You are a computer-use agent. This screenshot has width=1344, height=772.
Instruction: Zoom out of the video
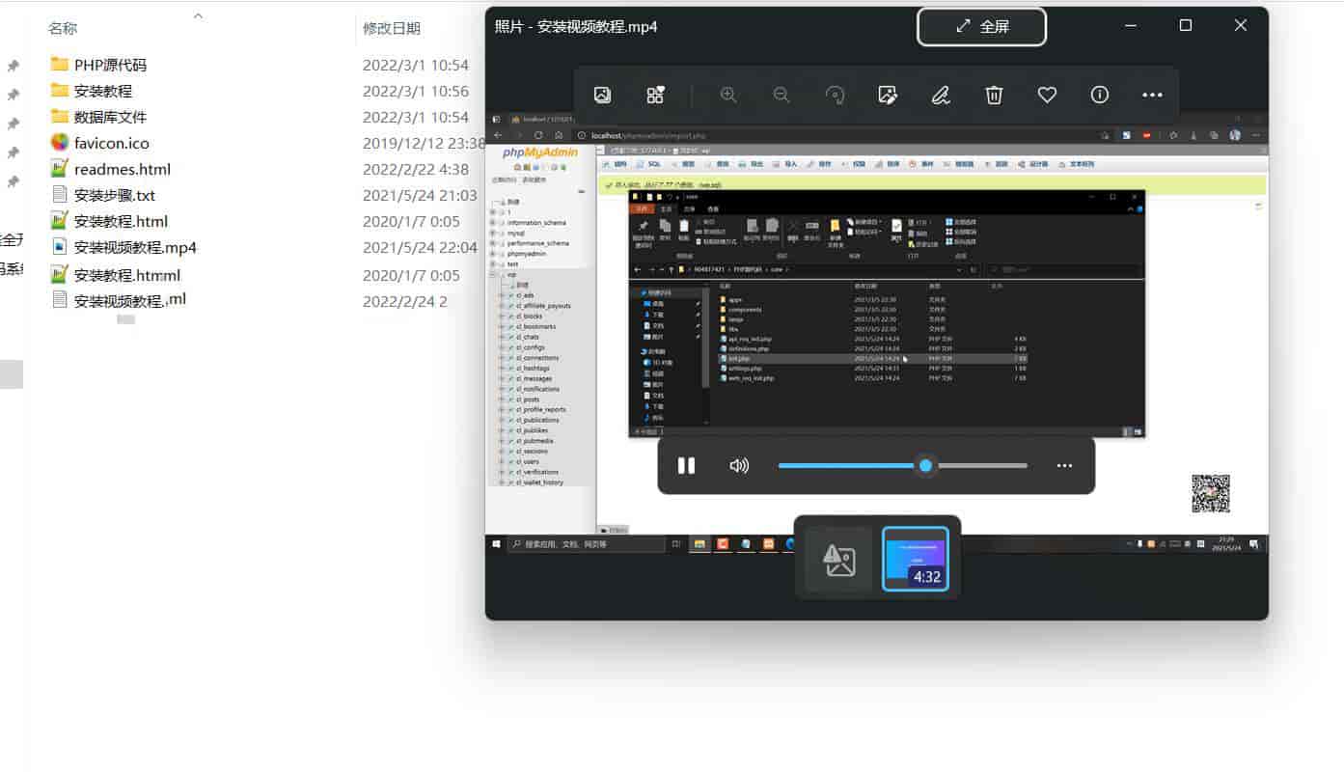782,95
